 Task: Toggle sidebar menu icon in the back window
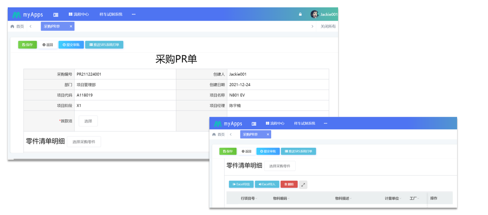click(56, 15)
